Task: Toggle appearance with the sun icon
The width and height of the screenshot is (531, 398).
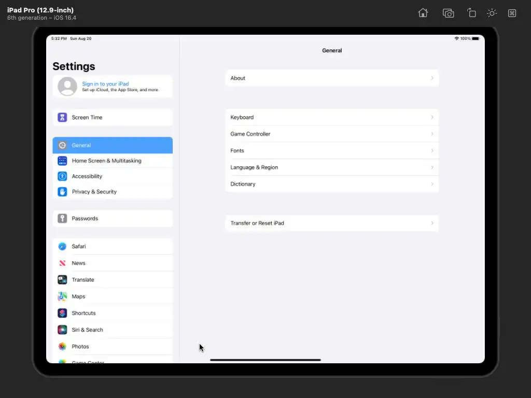Action: click(492, 13)
